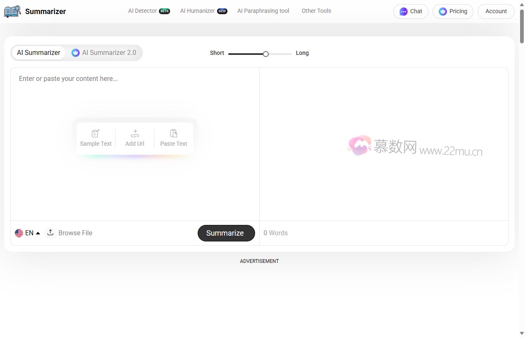
Task: Click the Pricing crown icon
Action: (443, 12)
